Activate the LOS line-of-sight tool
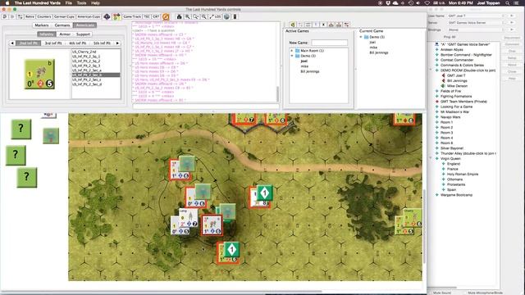 215,16
